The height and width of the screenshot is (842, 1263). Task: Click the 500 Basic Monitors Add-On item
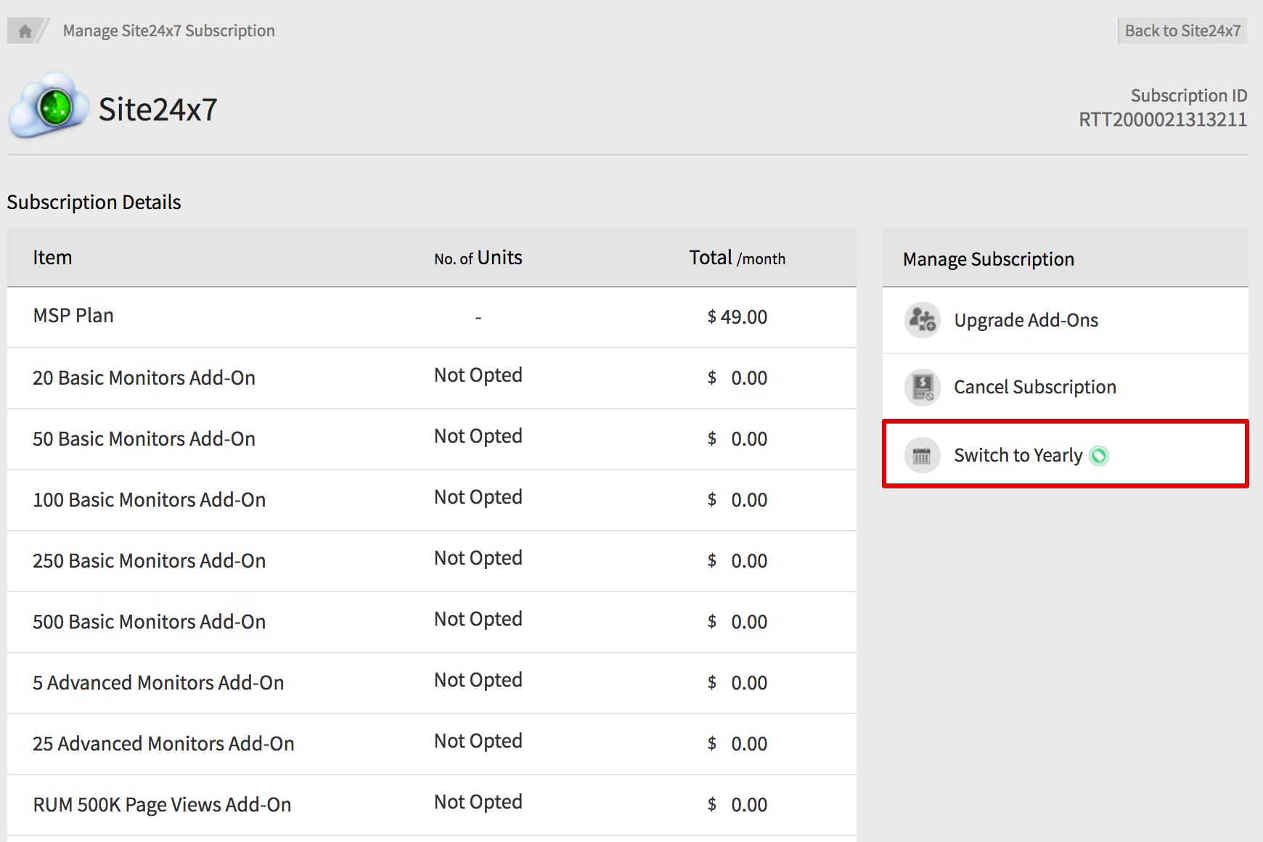click(x=149, y=622)
